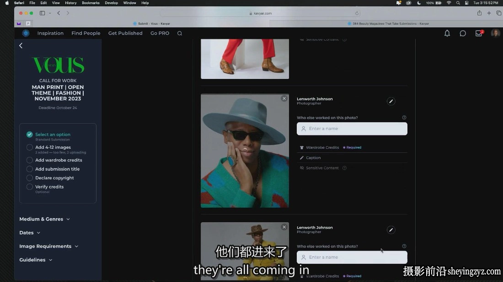Select the 'Add 4-12 images' step
This screenshot has width=503, height=282.
[53, 147]
